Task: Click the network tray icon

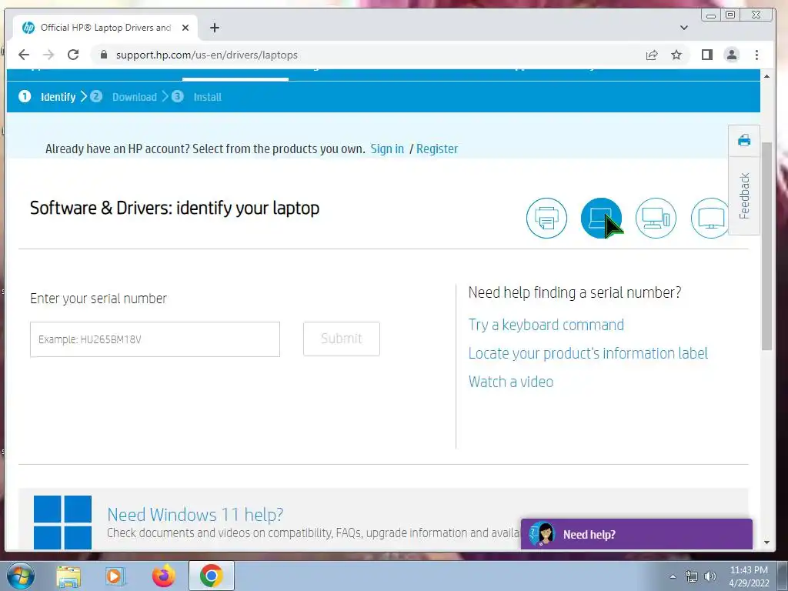Action: pyautogui.click(x=692, y=576)
